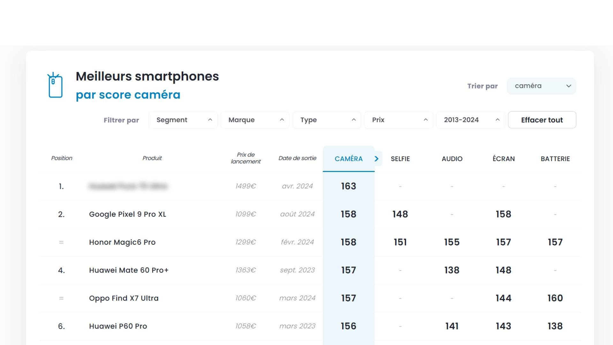The height and width of the screenshot is (345, 613).
Task: Open the Prix filter dropdown
Action: [x=398, y=120]
